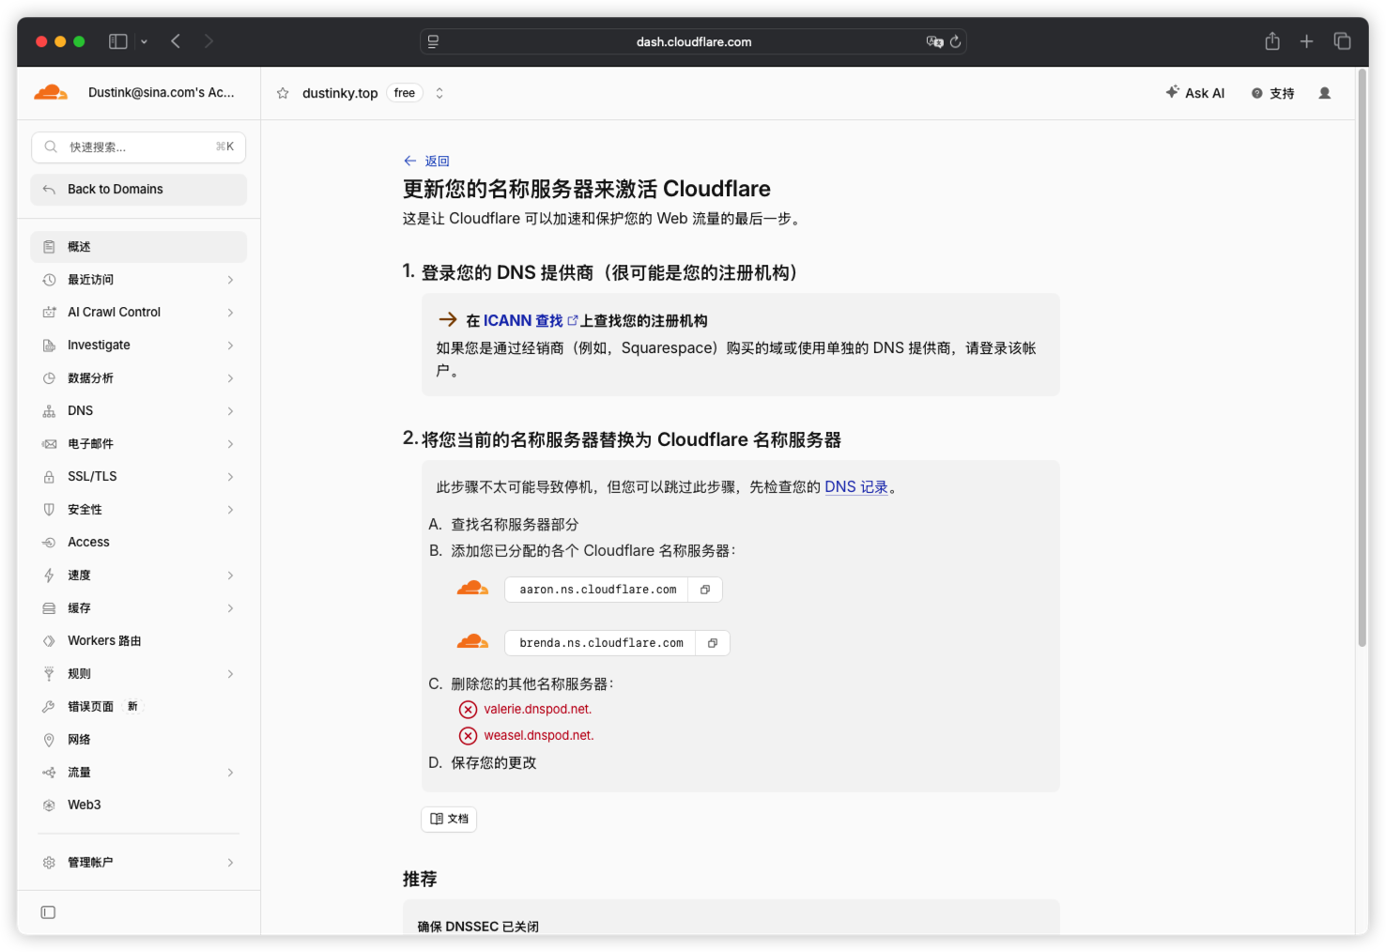Open the user profile icon
This screenshot has width=1386, height=952.
click(x=1324, y=93)
